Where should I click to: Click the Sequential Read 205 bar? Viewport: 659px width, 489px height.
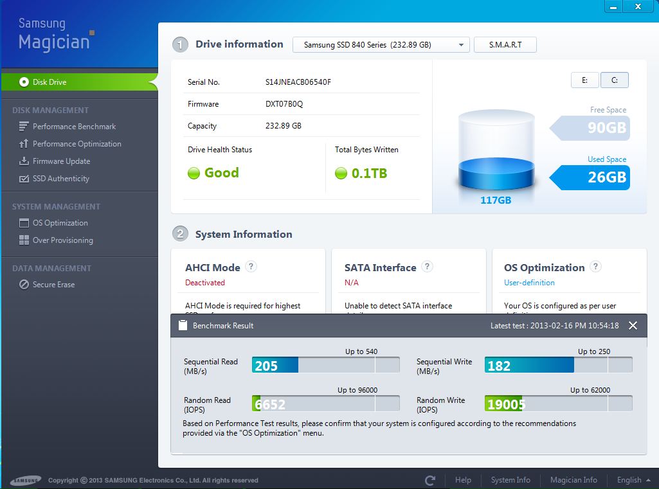pyautogui.click(x=326, y=364)
